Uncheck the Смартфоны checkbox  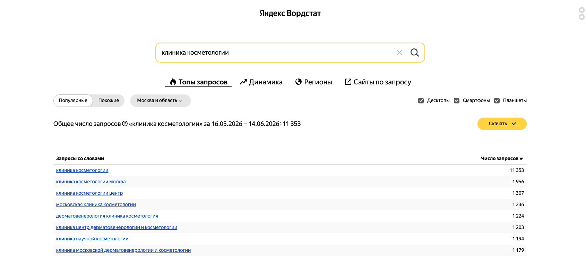(457, 101)
